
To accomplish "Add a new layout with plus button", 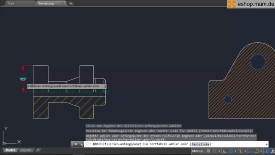I will [x=38, y=150].
